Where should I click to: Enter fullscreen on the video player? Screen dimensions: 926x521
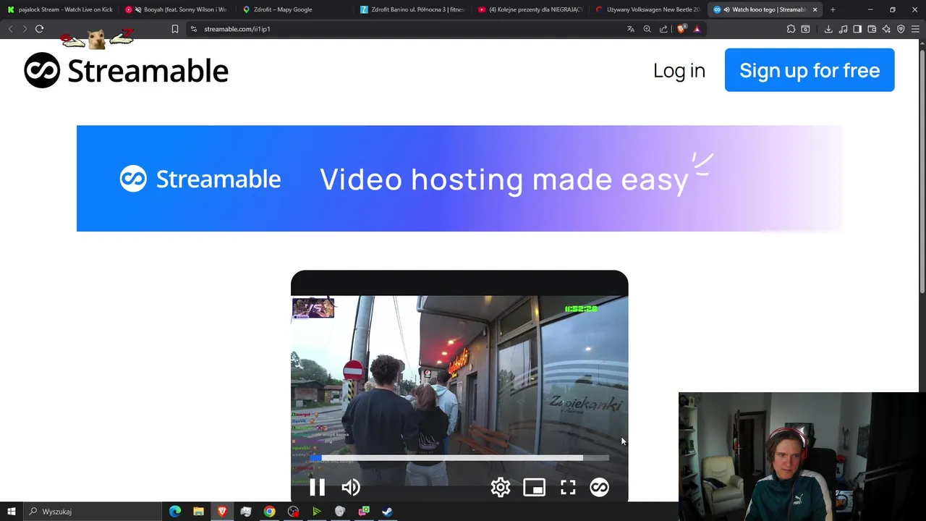(x=568, y=487)
